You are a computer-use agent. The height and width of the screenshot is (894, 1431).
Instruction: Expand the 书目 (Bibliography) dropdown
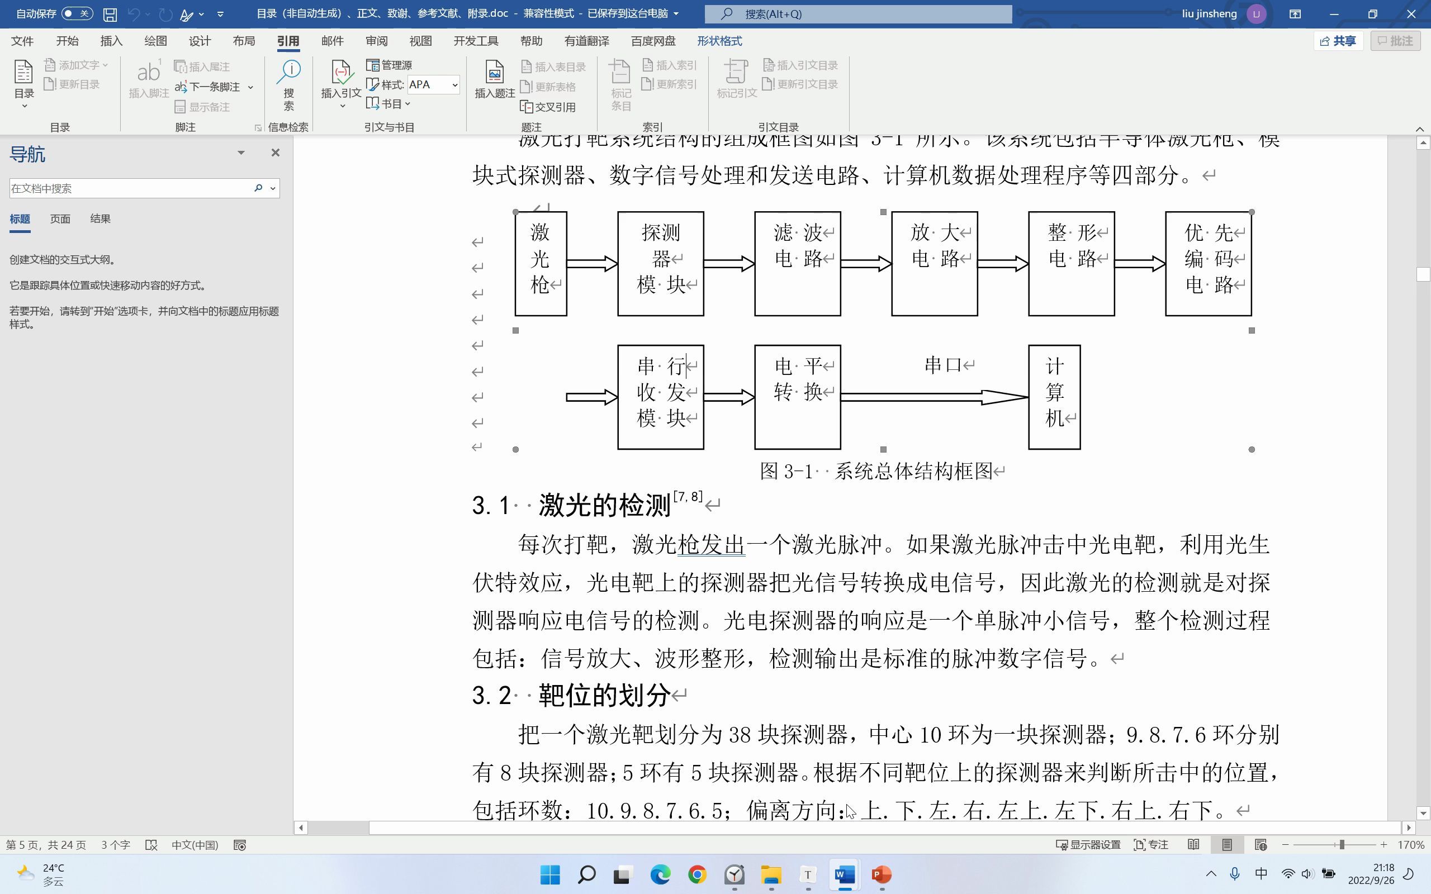click(x=408, y=103)
